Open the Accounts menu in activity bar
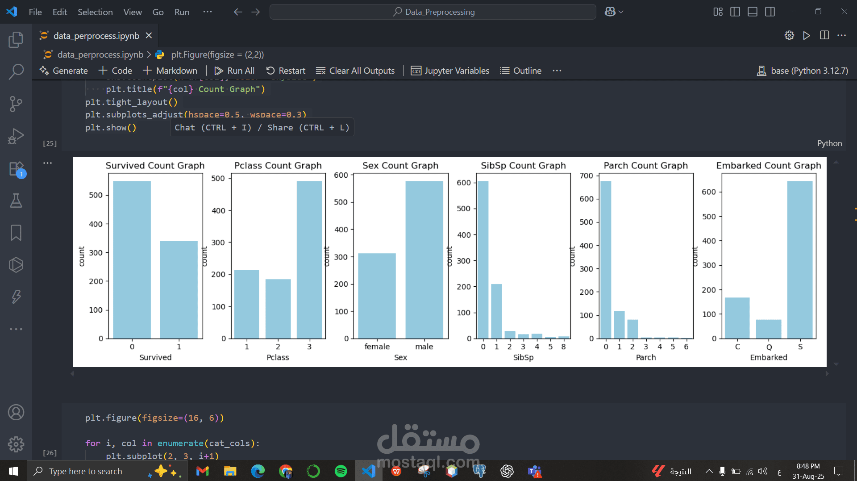 coord(16,412)
